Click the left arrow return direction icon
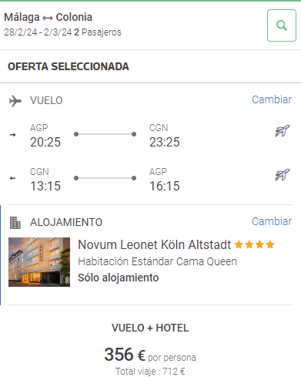 (12, 178)
